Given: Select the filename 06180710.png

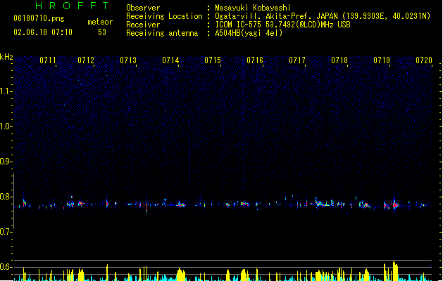Looking at the screenshot, I should [39, 18].
